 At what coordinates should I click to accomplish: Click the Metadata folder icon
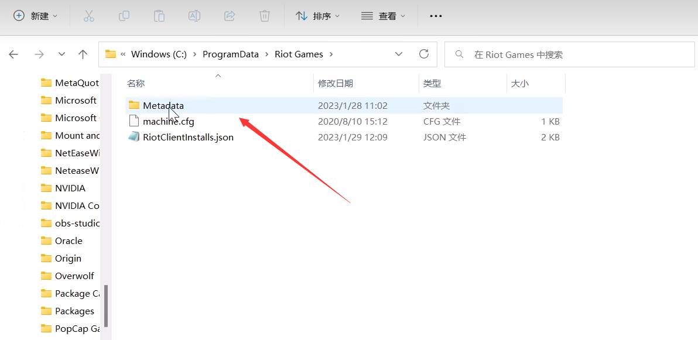[134, 105]
